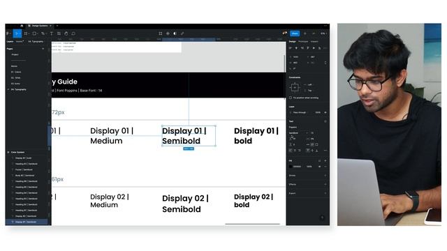
Task: Click the Create component icon
Action: [168, 33]
